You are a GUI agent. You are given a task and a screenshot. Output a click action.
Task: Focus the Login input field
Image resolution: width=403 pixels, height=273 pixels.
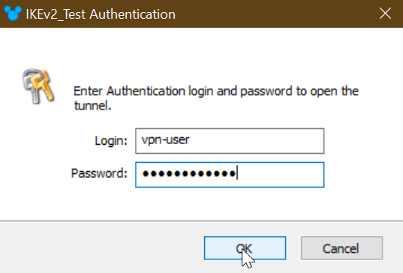[x=230, y=141]
